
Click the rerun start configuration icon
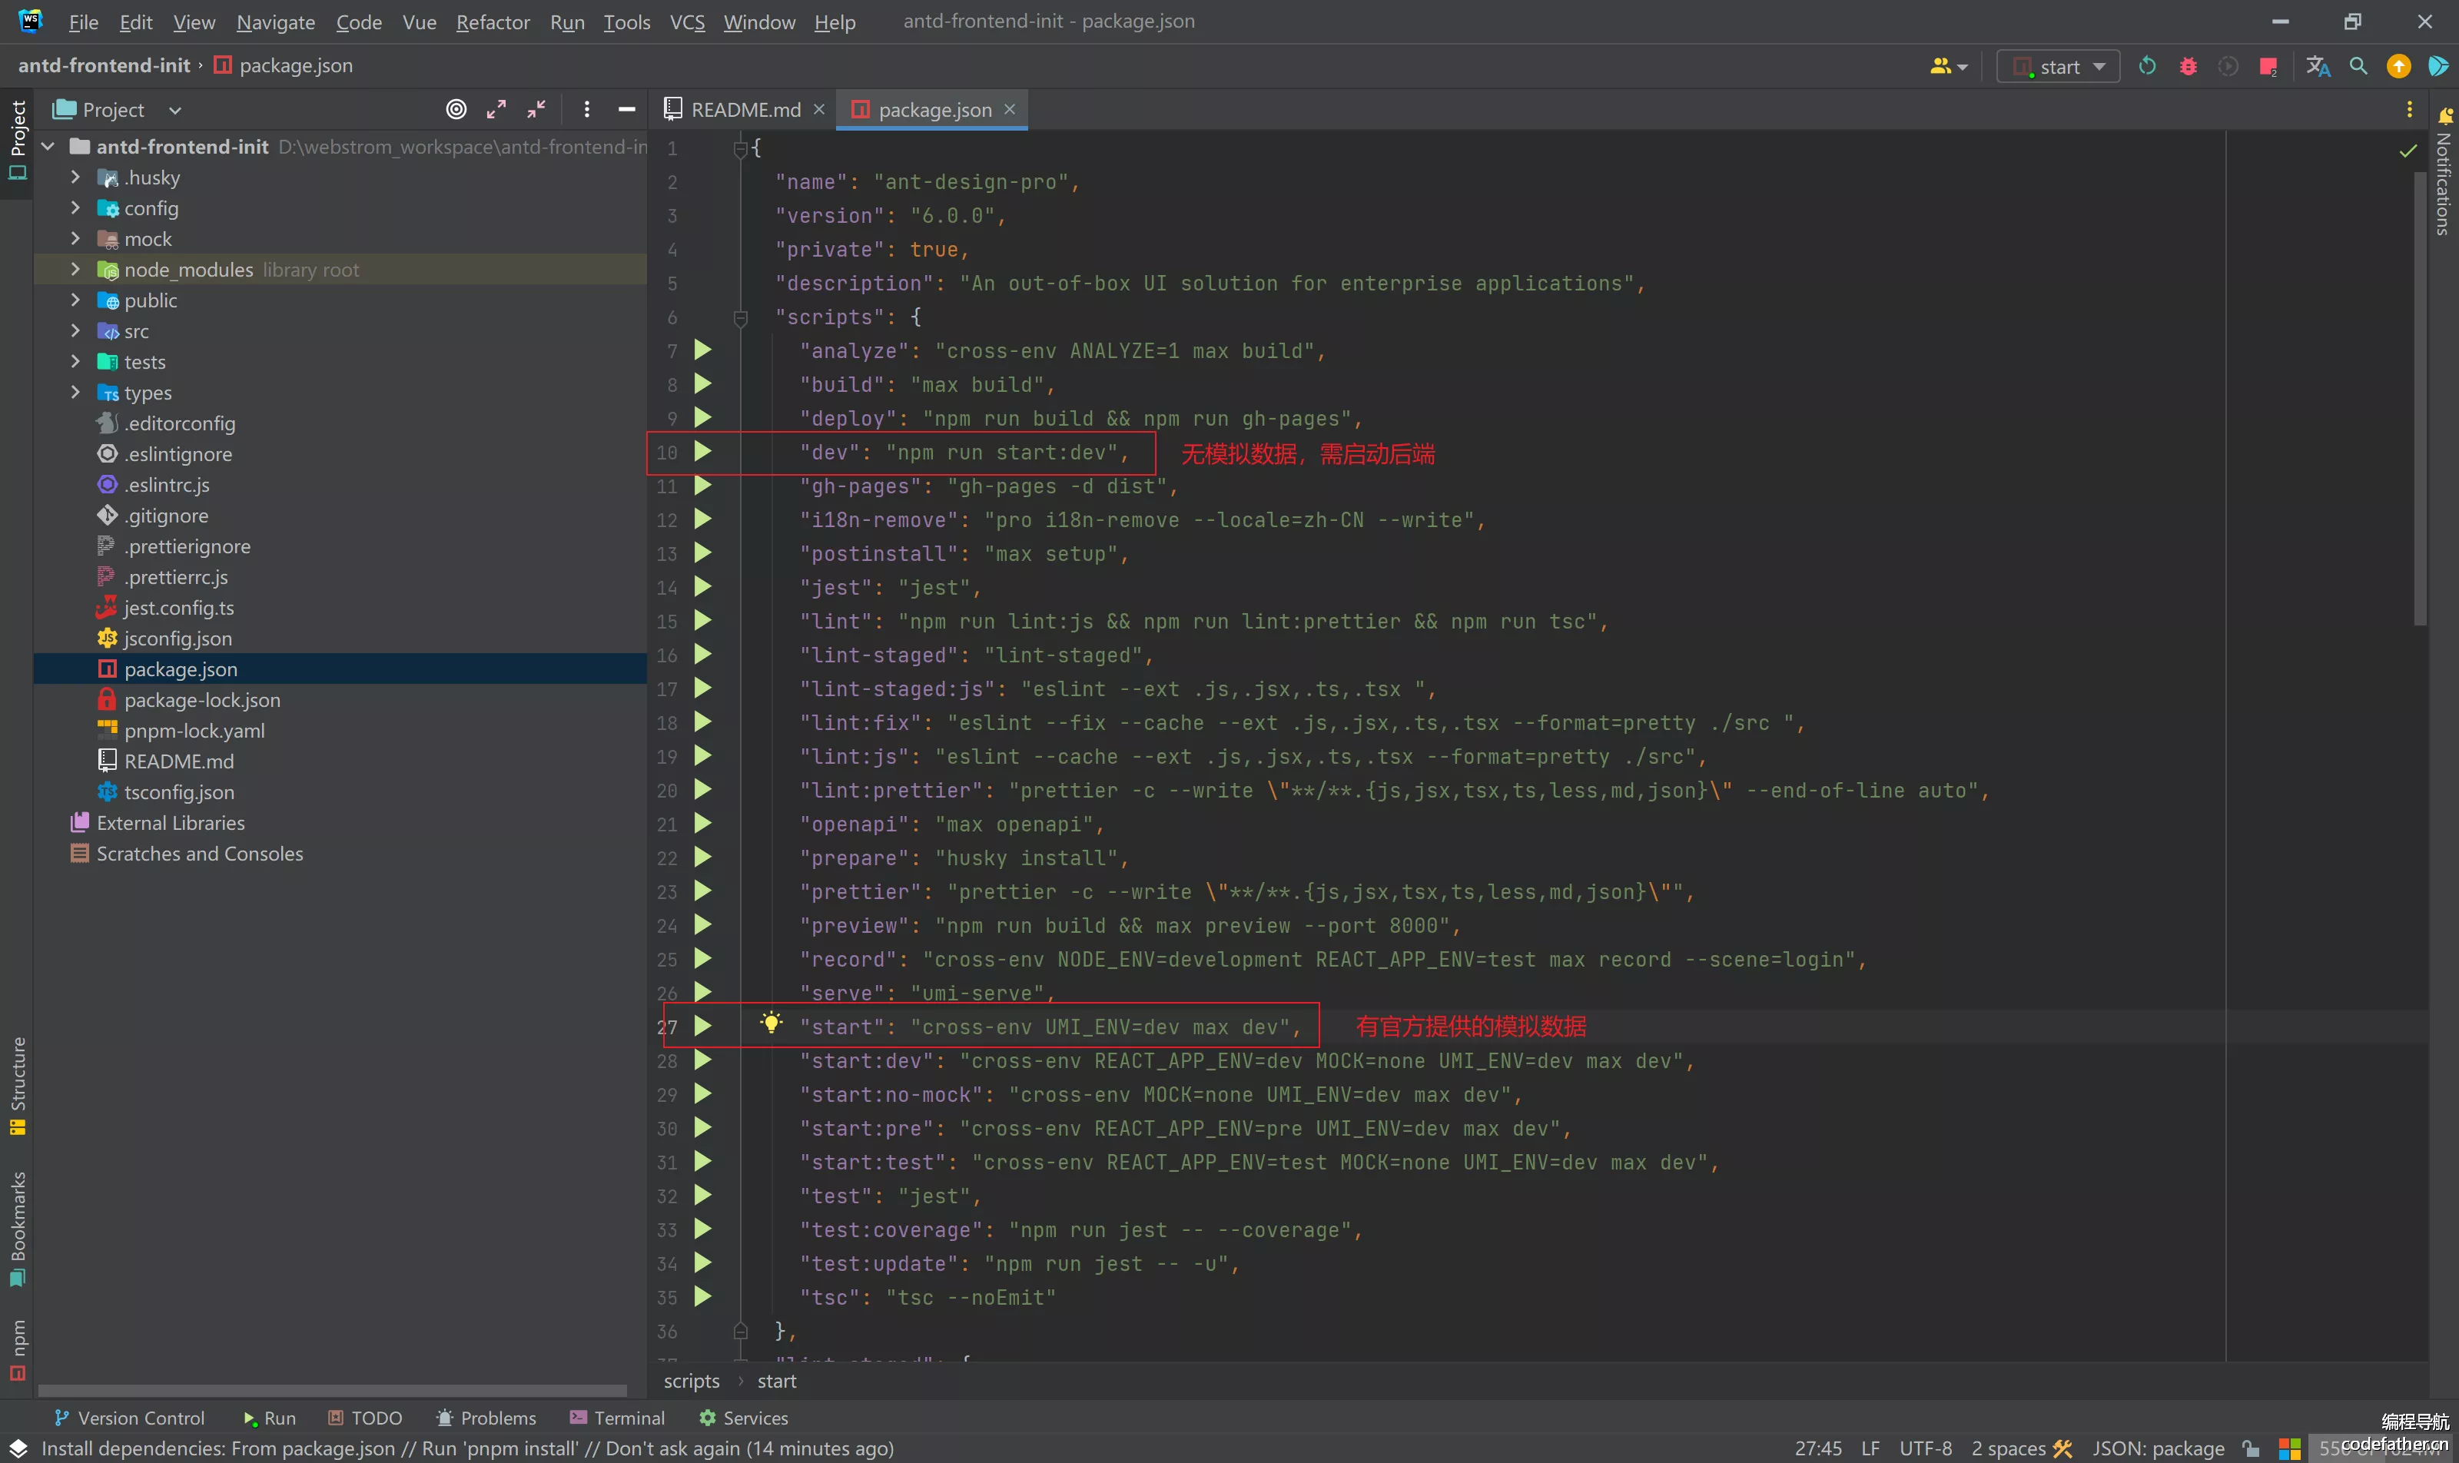click(x=2146, y=66)
